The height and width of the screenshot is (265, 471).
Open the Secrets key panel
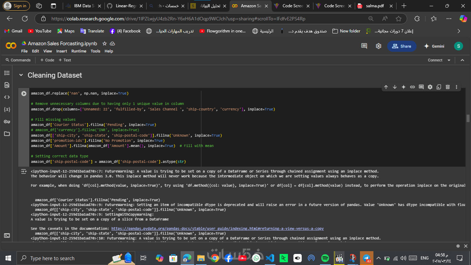pos(7,121)
